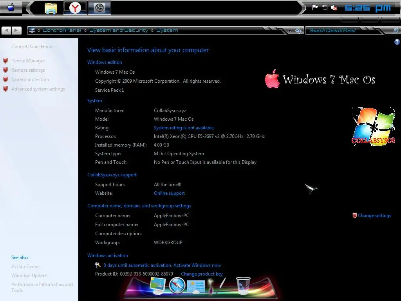
Task: Open Advanced system settings
Action: pyautogui.click(x=38, y=89)
